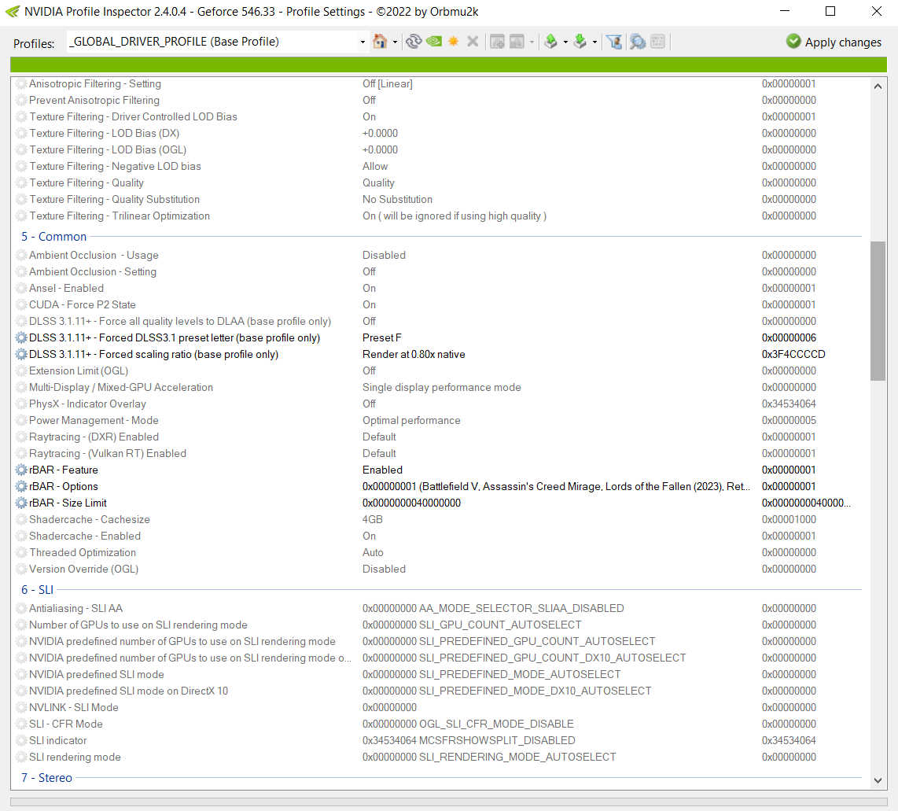Click the 'Single display performance mode' value
This screenshot has height=811, width=898.
442,387
